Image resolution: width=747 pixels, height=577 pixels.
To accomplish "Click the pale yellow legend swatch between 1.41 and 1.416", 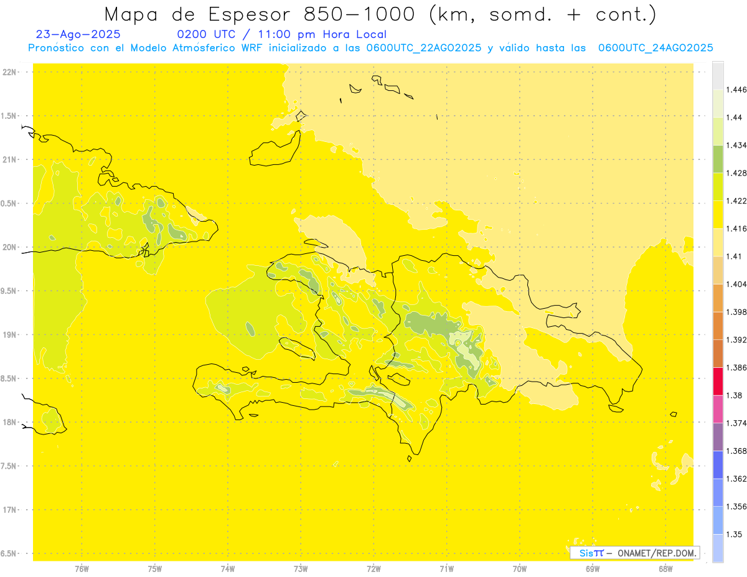I will (718, 242).
